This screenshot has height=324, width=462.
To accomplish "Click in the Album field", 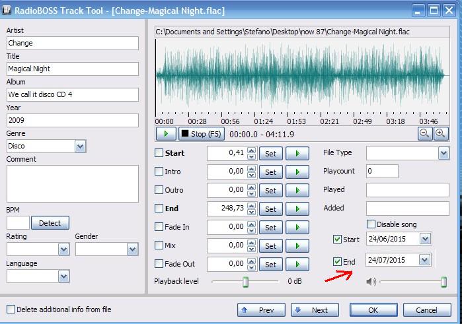I will tap(73, 94).
